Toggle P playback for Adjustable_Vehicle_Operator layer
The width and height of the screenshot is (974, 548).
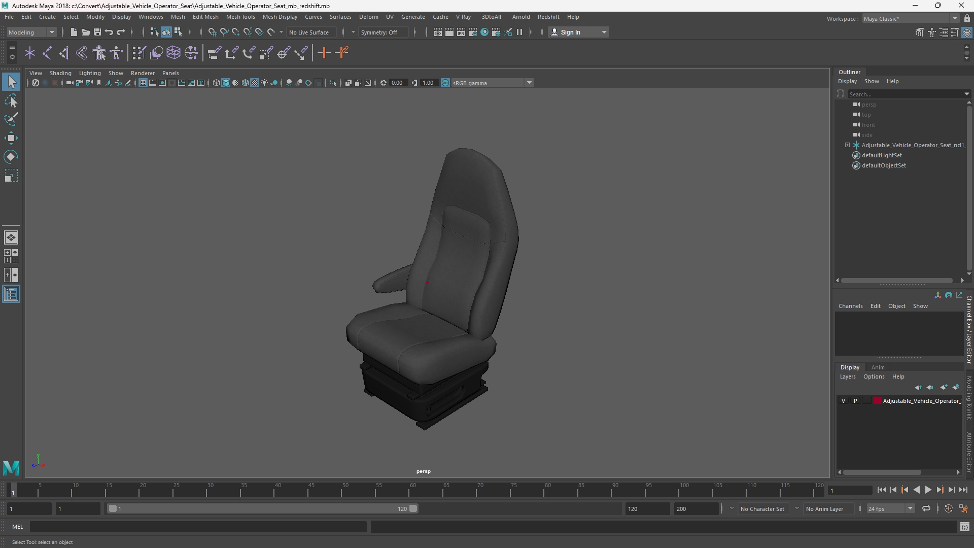pyautogui.click(x=855, y=401)
